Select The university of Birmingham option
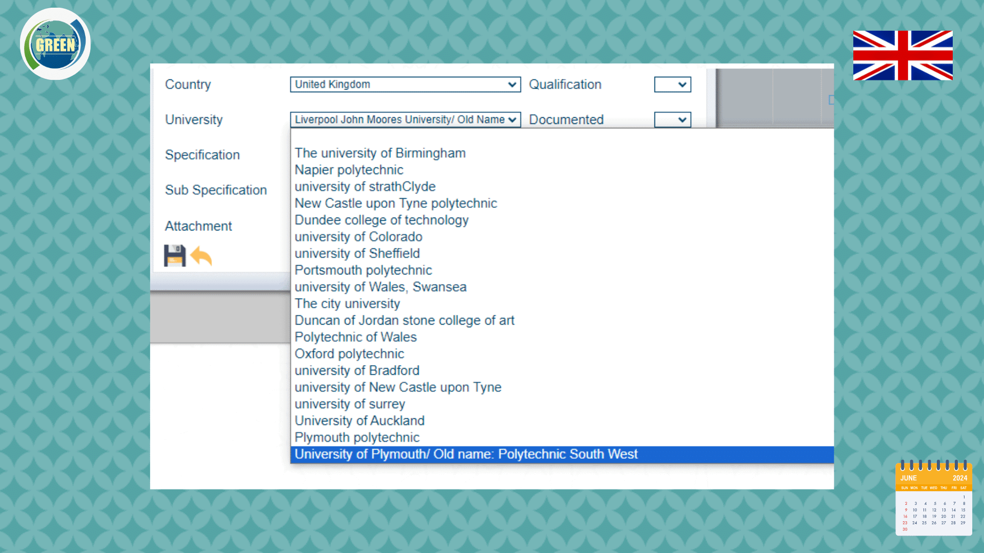The width and height of the screenshot is (984, 553). (380, 153)
